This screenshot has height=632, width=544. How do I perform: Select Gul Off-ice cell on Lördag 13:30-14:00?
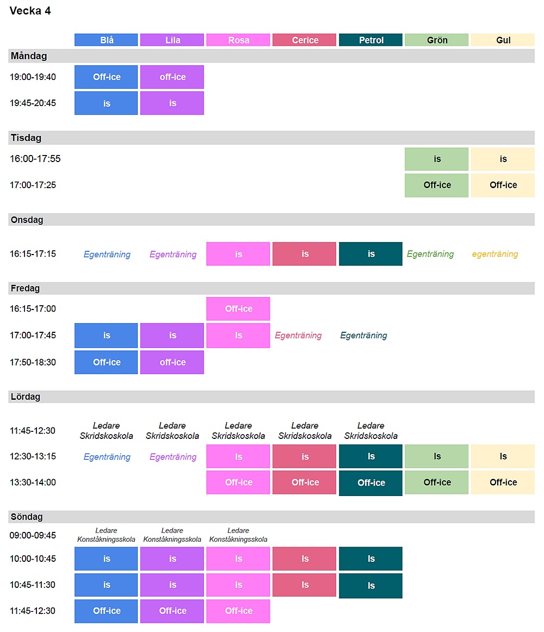(503, 482)
